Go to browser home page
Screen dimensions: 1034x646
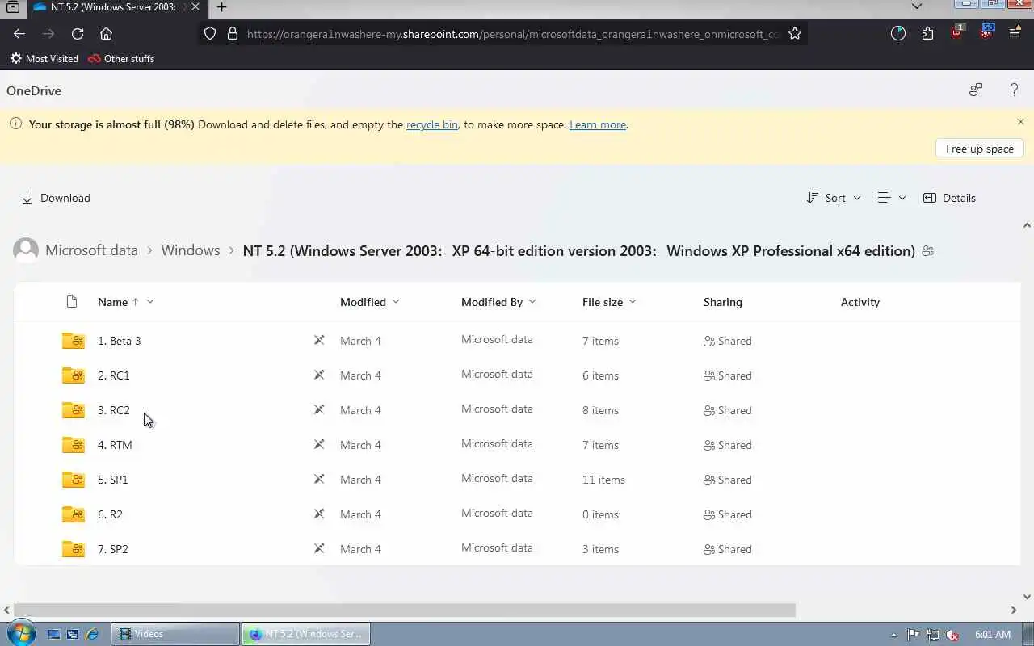[106, 34]
